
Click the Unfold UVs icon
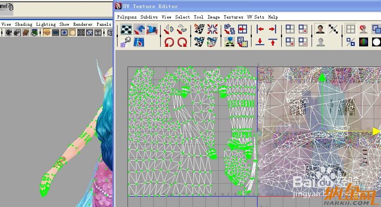[230, 42]
